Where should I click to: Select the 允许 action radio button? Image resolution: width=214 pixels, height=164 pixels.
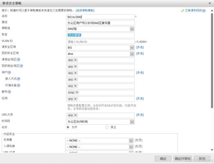pos(68,127)
